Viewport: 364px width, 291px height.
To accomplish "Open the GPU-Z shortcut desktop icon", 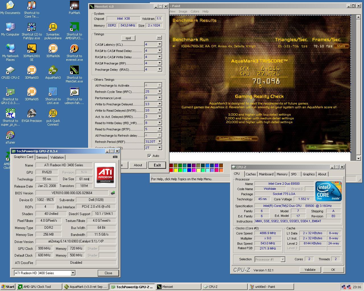I will pos(10,96).
